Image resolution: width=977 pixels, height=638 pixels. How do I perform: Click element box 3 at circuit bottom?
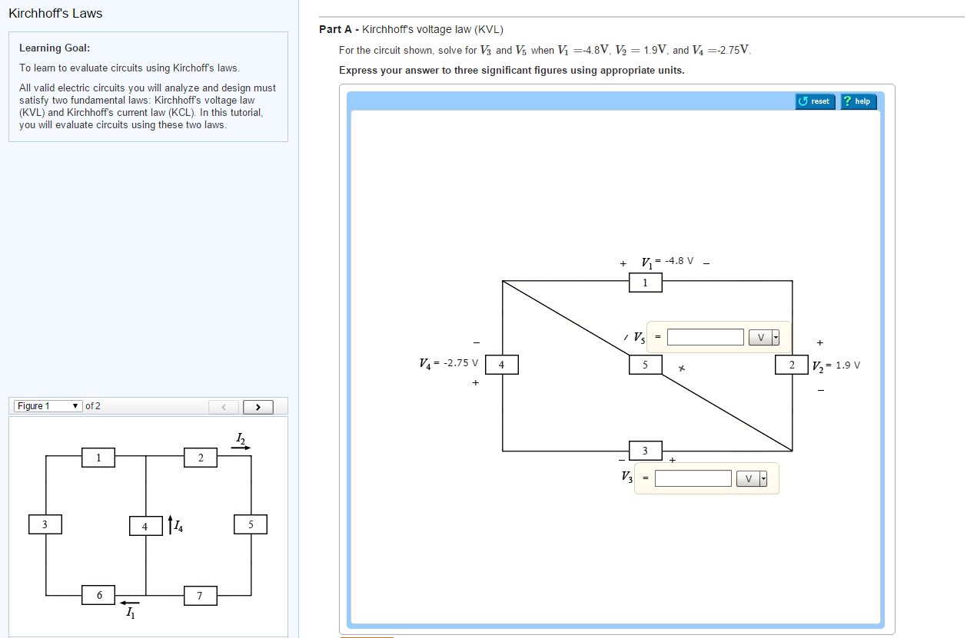(x=645, y=451)
